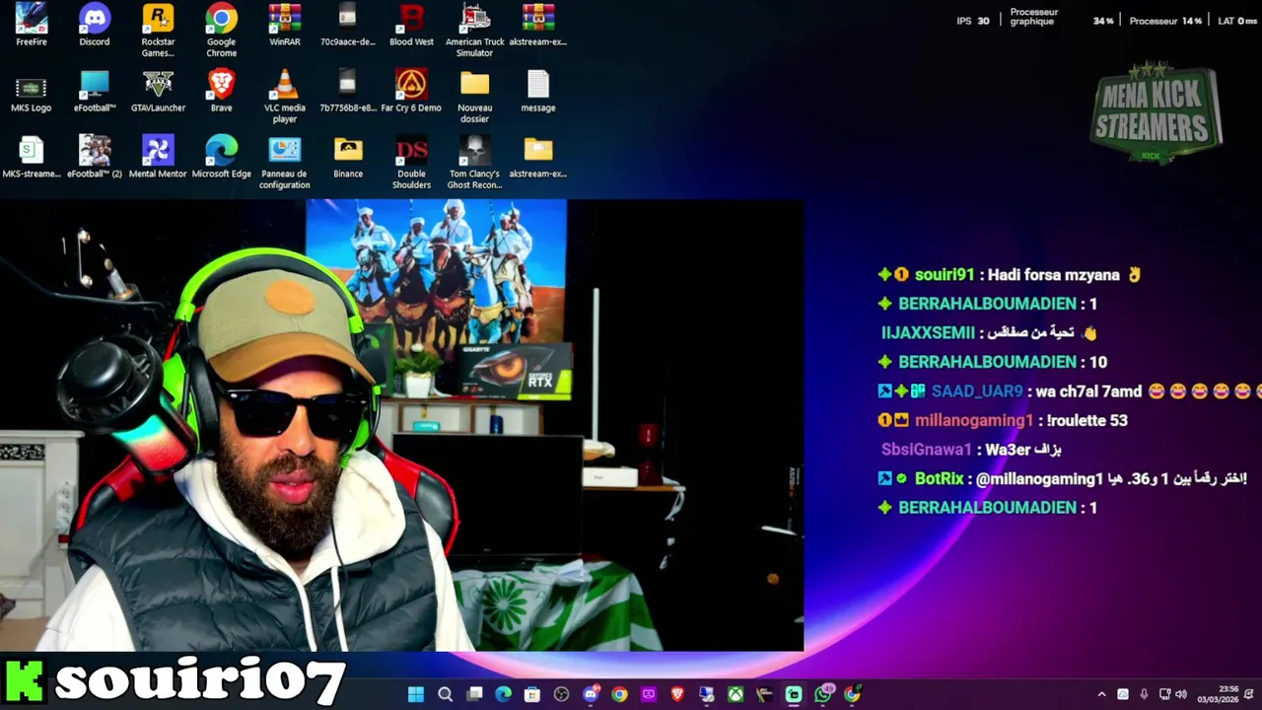The image size is (1262, 710).
Task: Switch to active green Kick app on taskbar
Action: tap(794, 694)
